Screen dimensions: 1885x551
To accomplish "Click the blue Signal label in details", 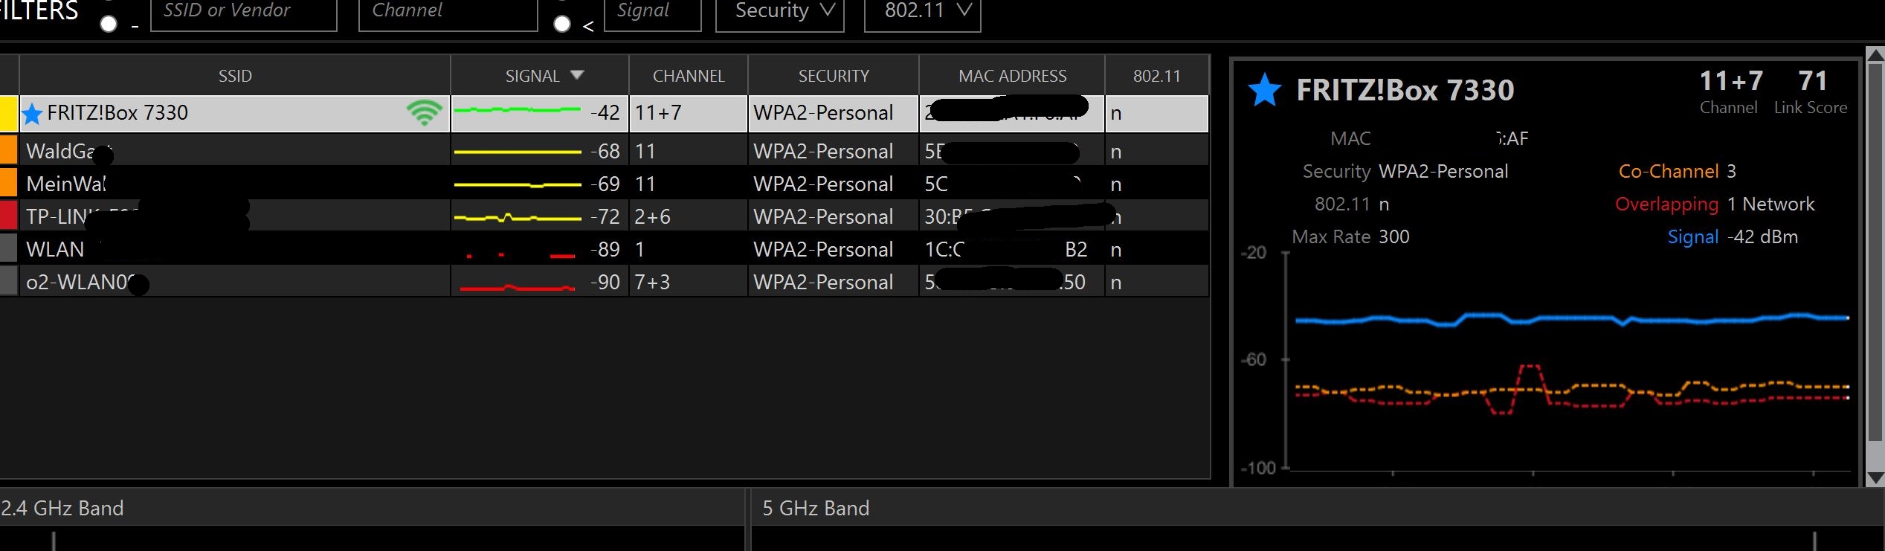I will pyautogui.click(x=1692, y=237).
